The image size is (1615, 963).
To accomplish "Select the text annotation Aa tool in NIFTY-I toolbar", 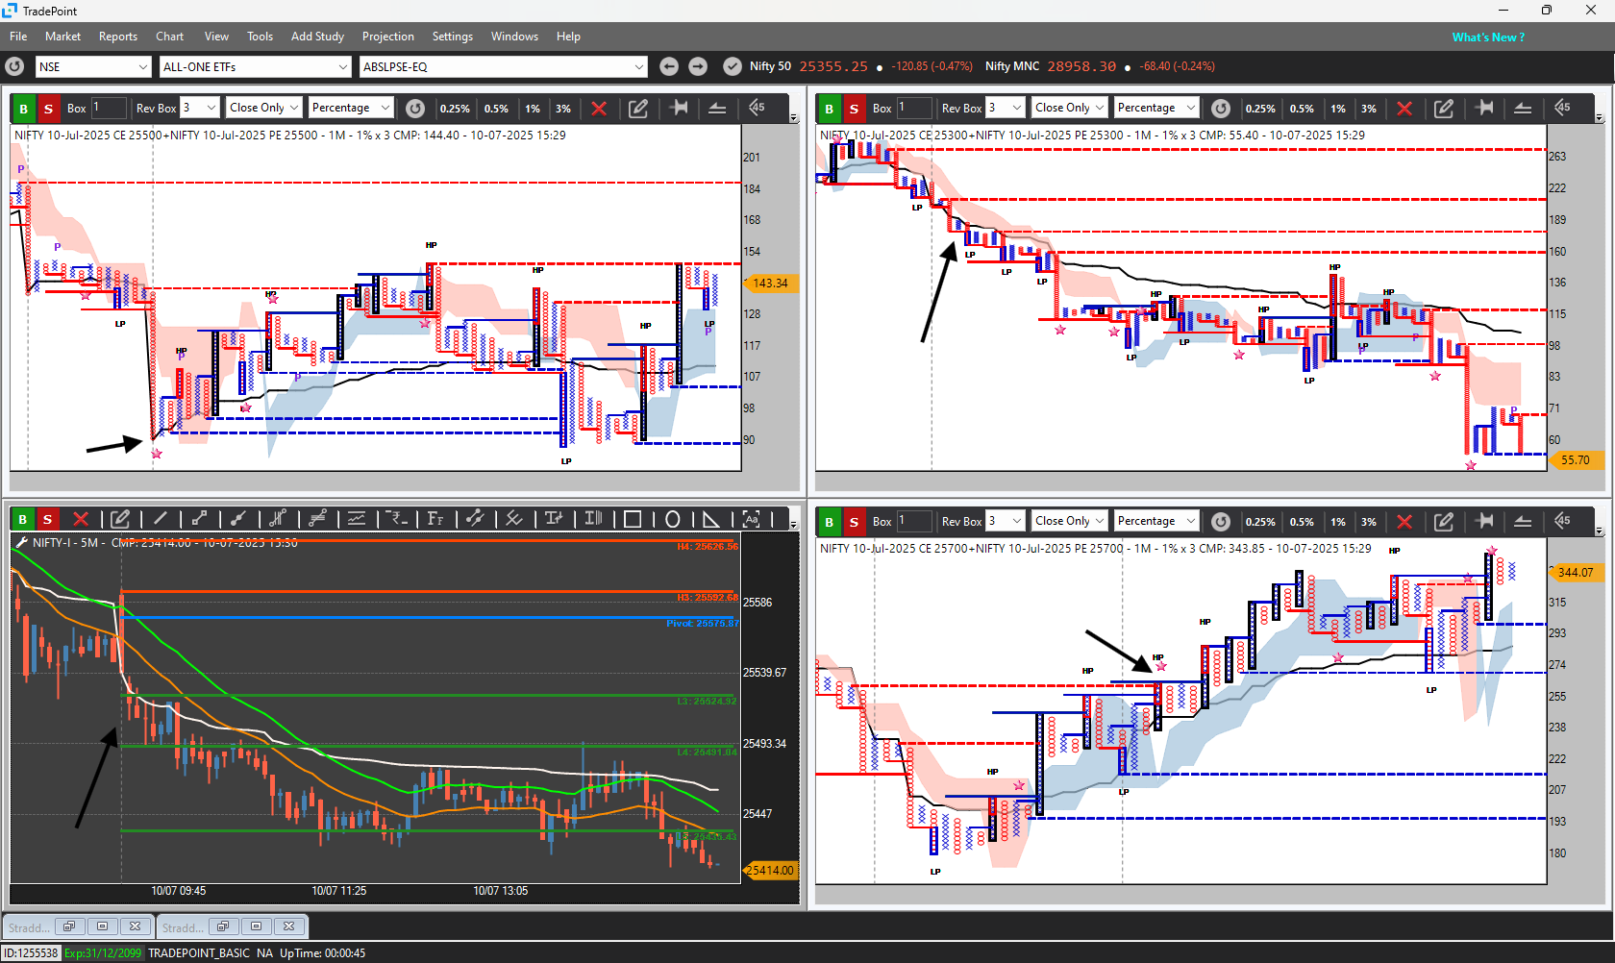I will (x=751, y=519).
